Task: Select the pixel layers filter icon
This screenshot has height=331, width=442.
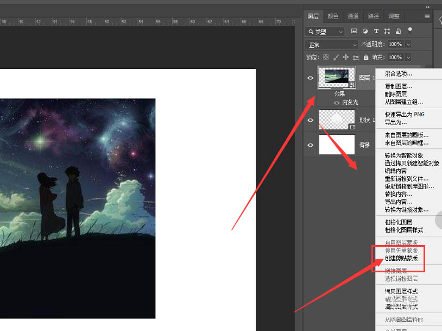Action: click(x=354, y=31)
